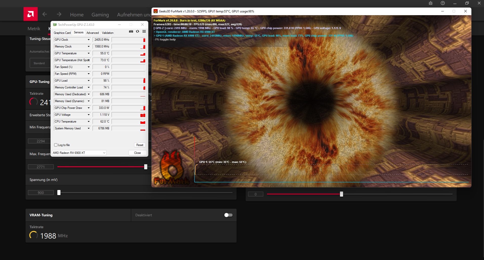This screenshot has width=484, height=260.
Task: Click the AMD logo icon
Action: (x=31, y=14)
